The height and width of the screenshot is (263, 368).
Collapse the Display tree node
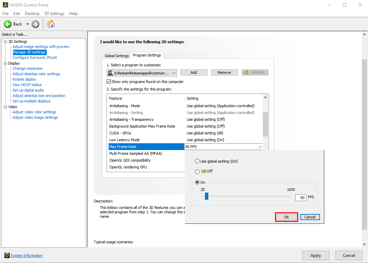(5, 63)
